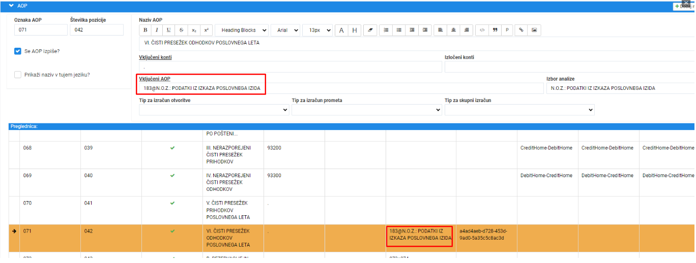Screen dimensions: 696x263
Task: Click the account cell 93200
Action: tap(294, 155)
